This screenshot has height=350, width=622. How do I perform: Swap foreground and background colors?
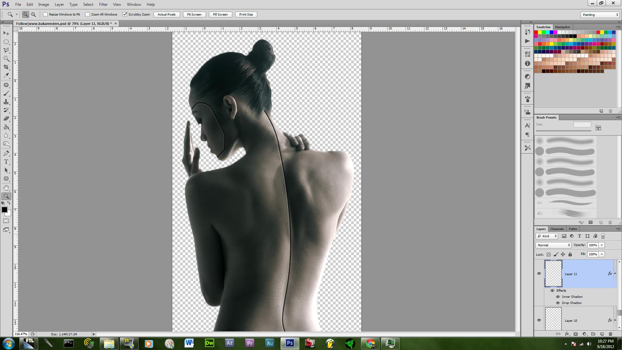click(x=9, y=203)
